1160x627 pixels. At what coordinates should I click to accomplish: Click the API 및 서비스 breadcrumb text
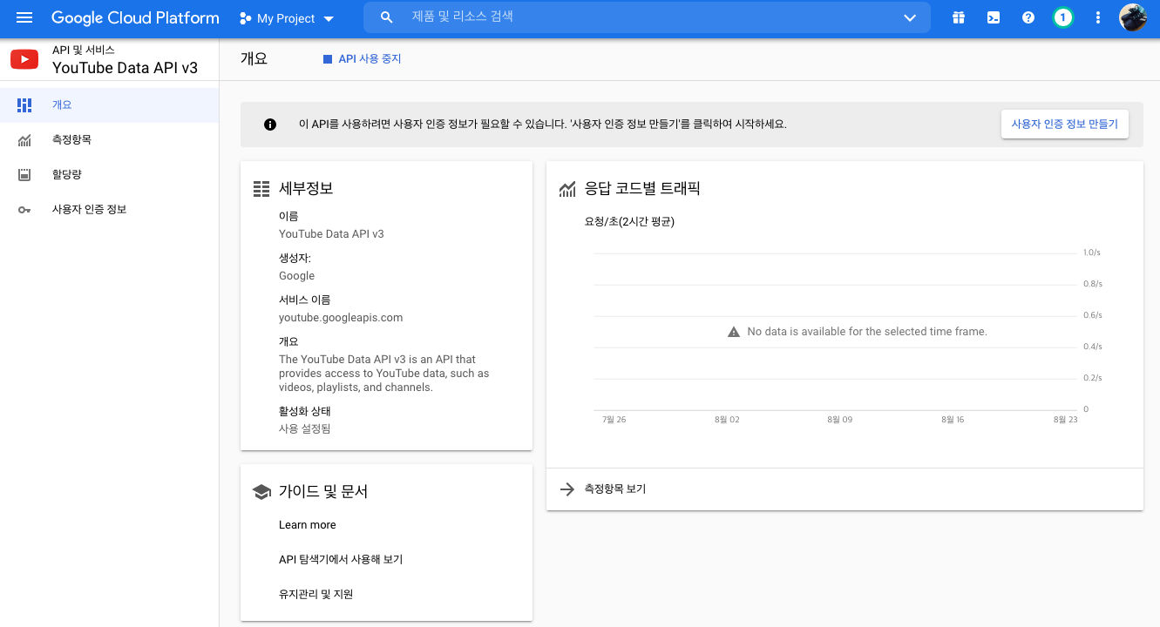tap(84, 51)
